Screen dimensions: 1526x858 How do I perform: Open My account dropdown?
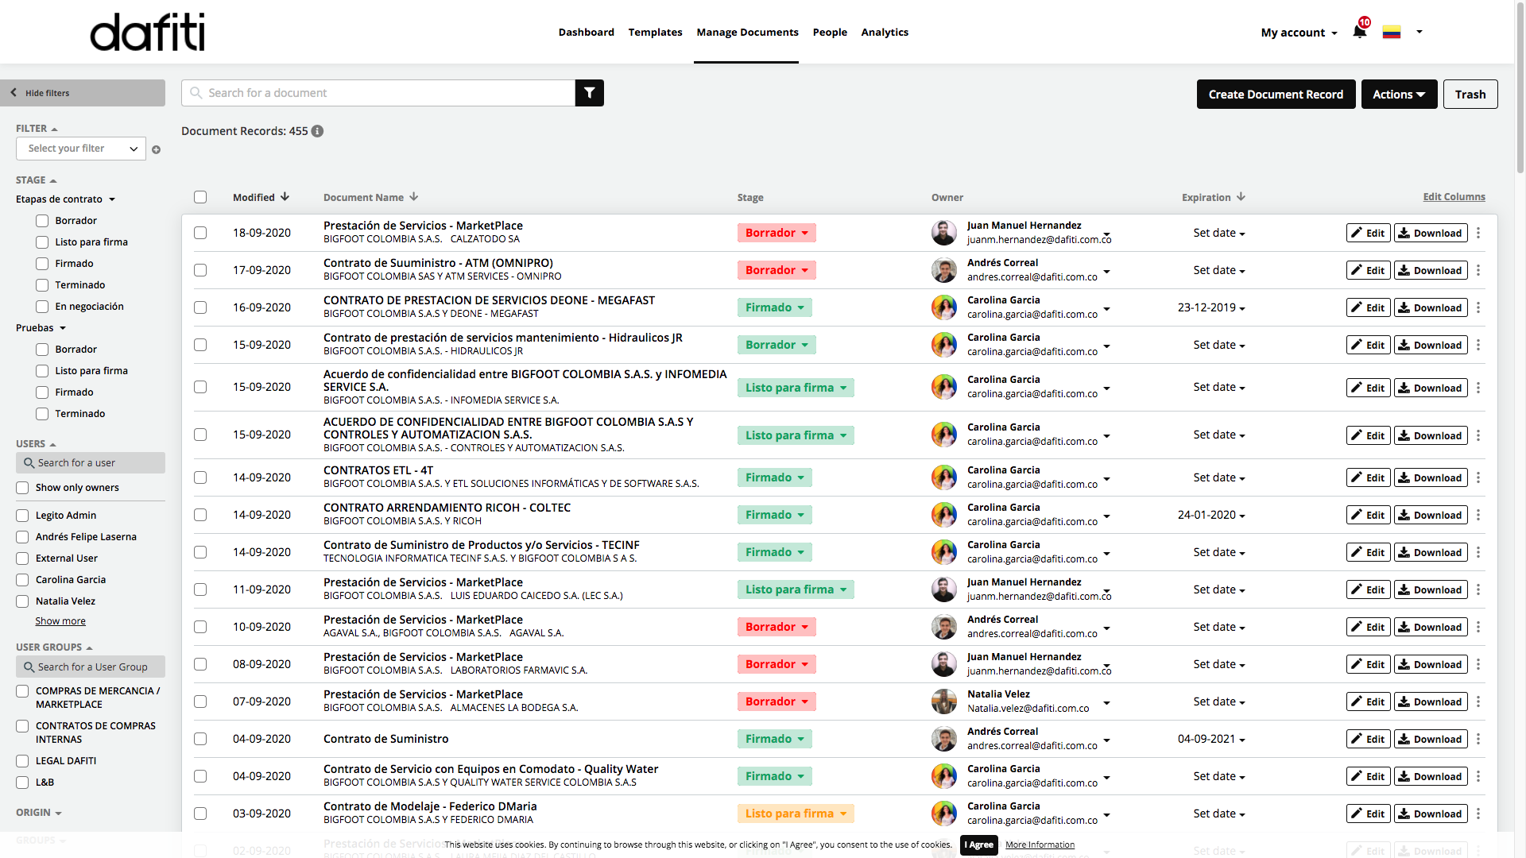click(x=1299, y=33)
